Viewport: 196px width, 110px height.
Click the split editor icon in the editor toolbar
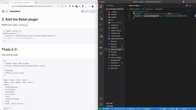(x=190, y=5)
